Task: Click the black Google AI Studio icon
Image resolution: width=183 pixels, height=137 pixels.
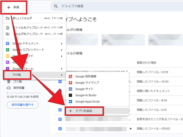Action: (70, 95)
